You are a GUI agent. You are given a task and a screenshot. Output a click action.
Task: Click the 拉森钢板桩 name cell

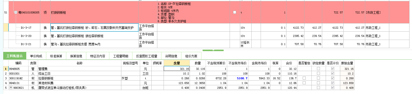tap(79, 78)
